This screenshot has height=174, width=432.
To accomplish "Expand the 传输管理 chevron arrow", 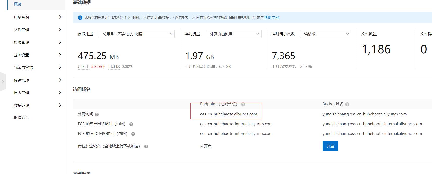I will pos(60,80).
